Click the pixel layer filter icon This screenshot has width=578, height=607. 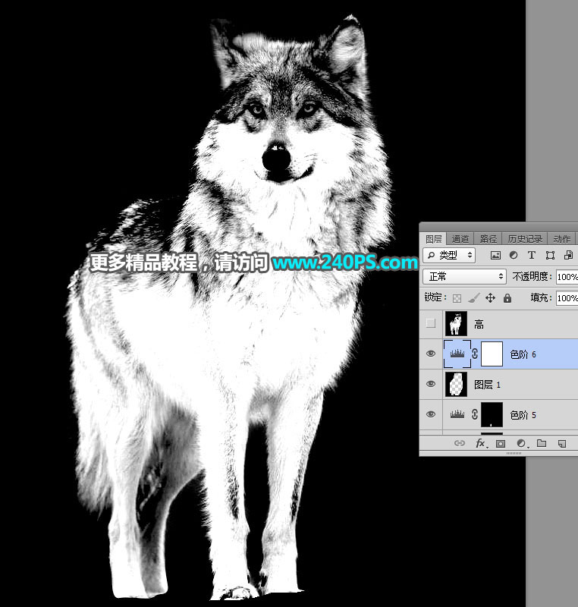tap(495, 256)
